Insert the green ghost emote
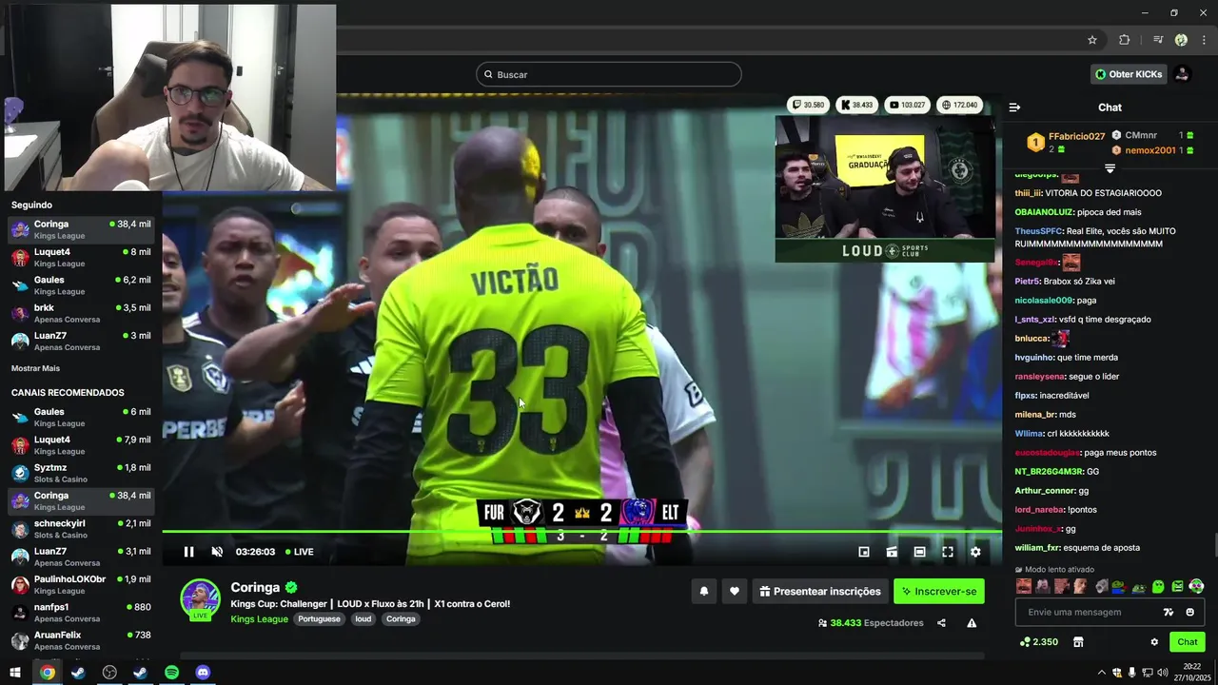1218x685 pixels. coord(1158,586)
